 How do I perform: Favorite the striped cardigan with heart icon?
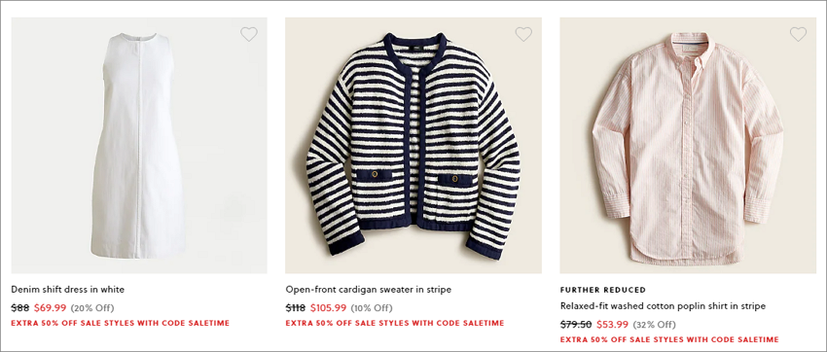(523, 34)
